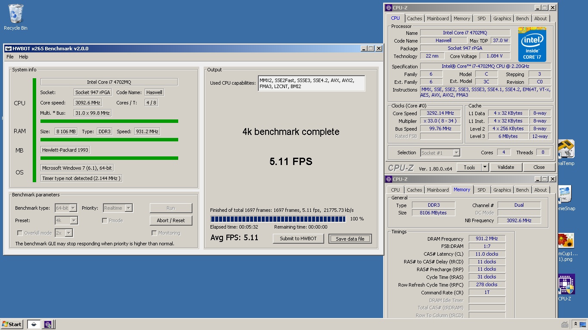
Task: Click the 100% benchmark progress bar
Action: coord(278,219)
